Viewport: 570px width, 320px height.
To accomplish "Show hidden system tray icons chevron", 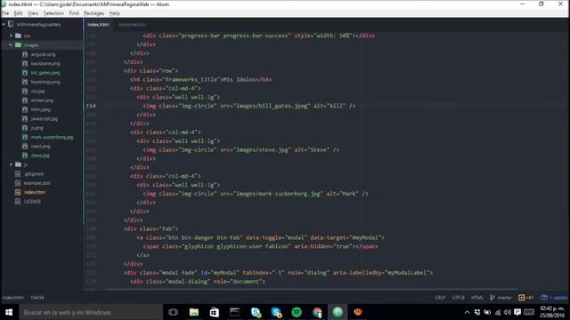I will [467, 312].
